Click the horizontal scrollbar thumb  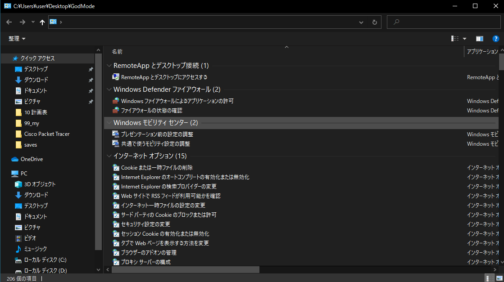tap(186, 270)
